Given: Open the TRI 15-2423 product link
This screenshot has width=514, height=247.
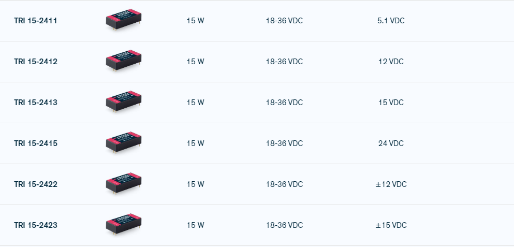Looking at the screenshot, I should tap(36, 225).
